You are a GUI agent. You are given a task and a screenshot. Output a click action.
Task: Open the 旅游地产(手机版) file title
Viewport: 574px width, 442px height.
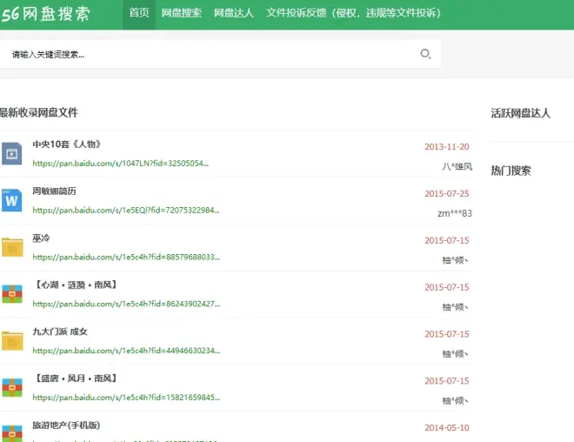click(x=66, y=425)
